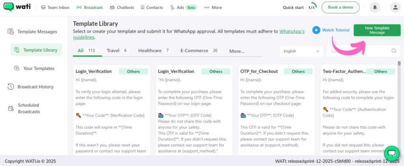Switch to the Healthcare tab

point(154,51)
